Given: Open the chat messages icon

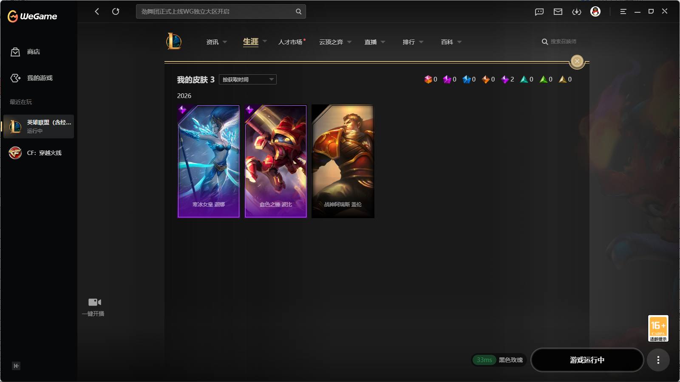Looking at the screenshot, I should tap(539, 12).
